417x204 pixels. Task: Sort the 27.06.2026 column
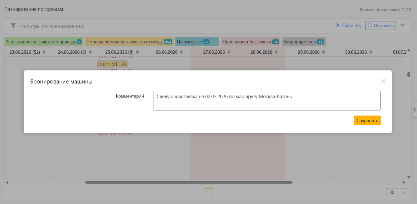[229, 52]
